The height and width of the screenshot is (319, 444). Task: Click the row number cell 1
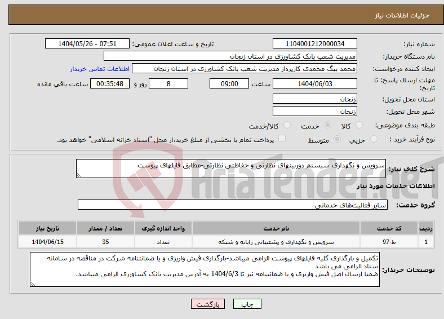(426, 242)
